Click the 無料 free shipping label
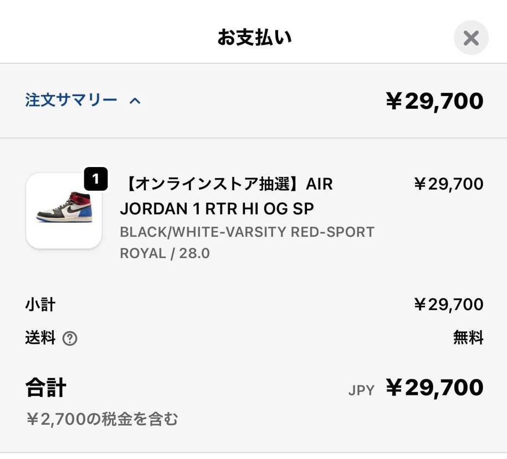This screenshot has height=459, width=507. click(x=469, y=337)
